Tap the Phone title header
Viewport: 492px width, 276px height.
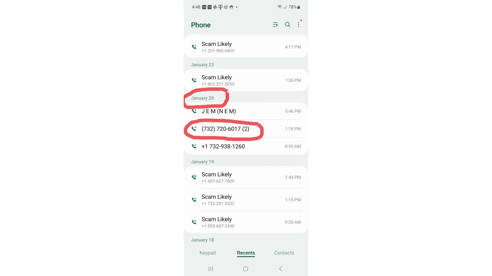pos(201,25)
